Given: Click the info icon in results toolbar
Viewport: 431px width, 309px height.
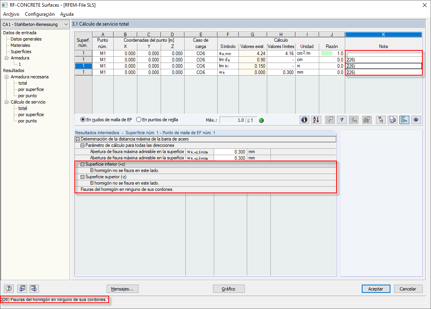Looking at the screenshot, I should pos(304,120).
